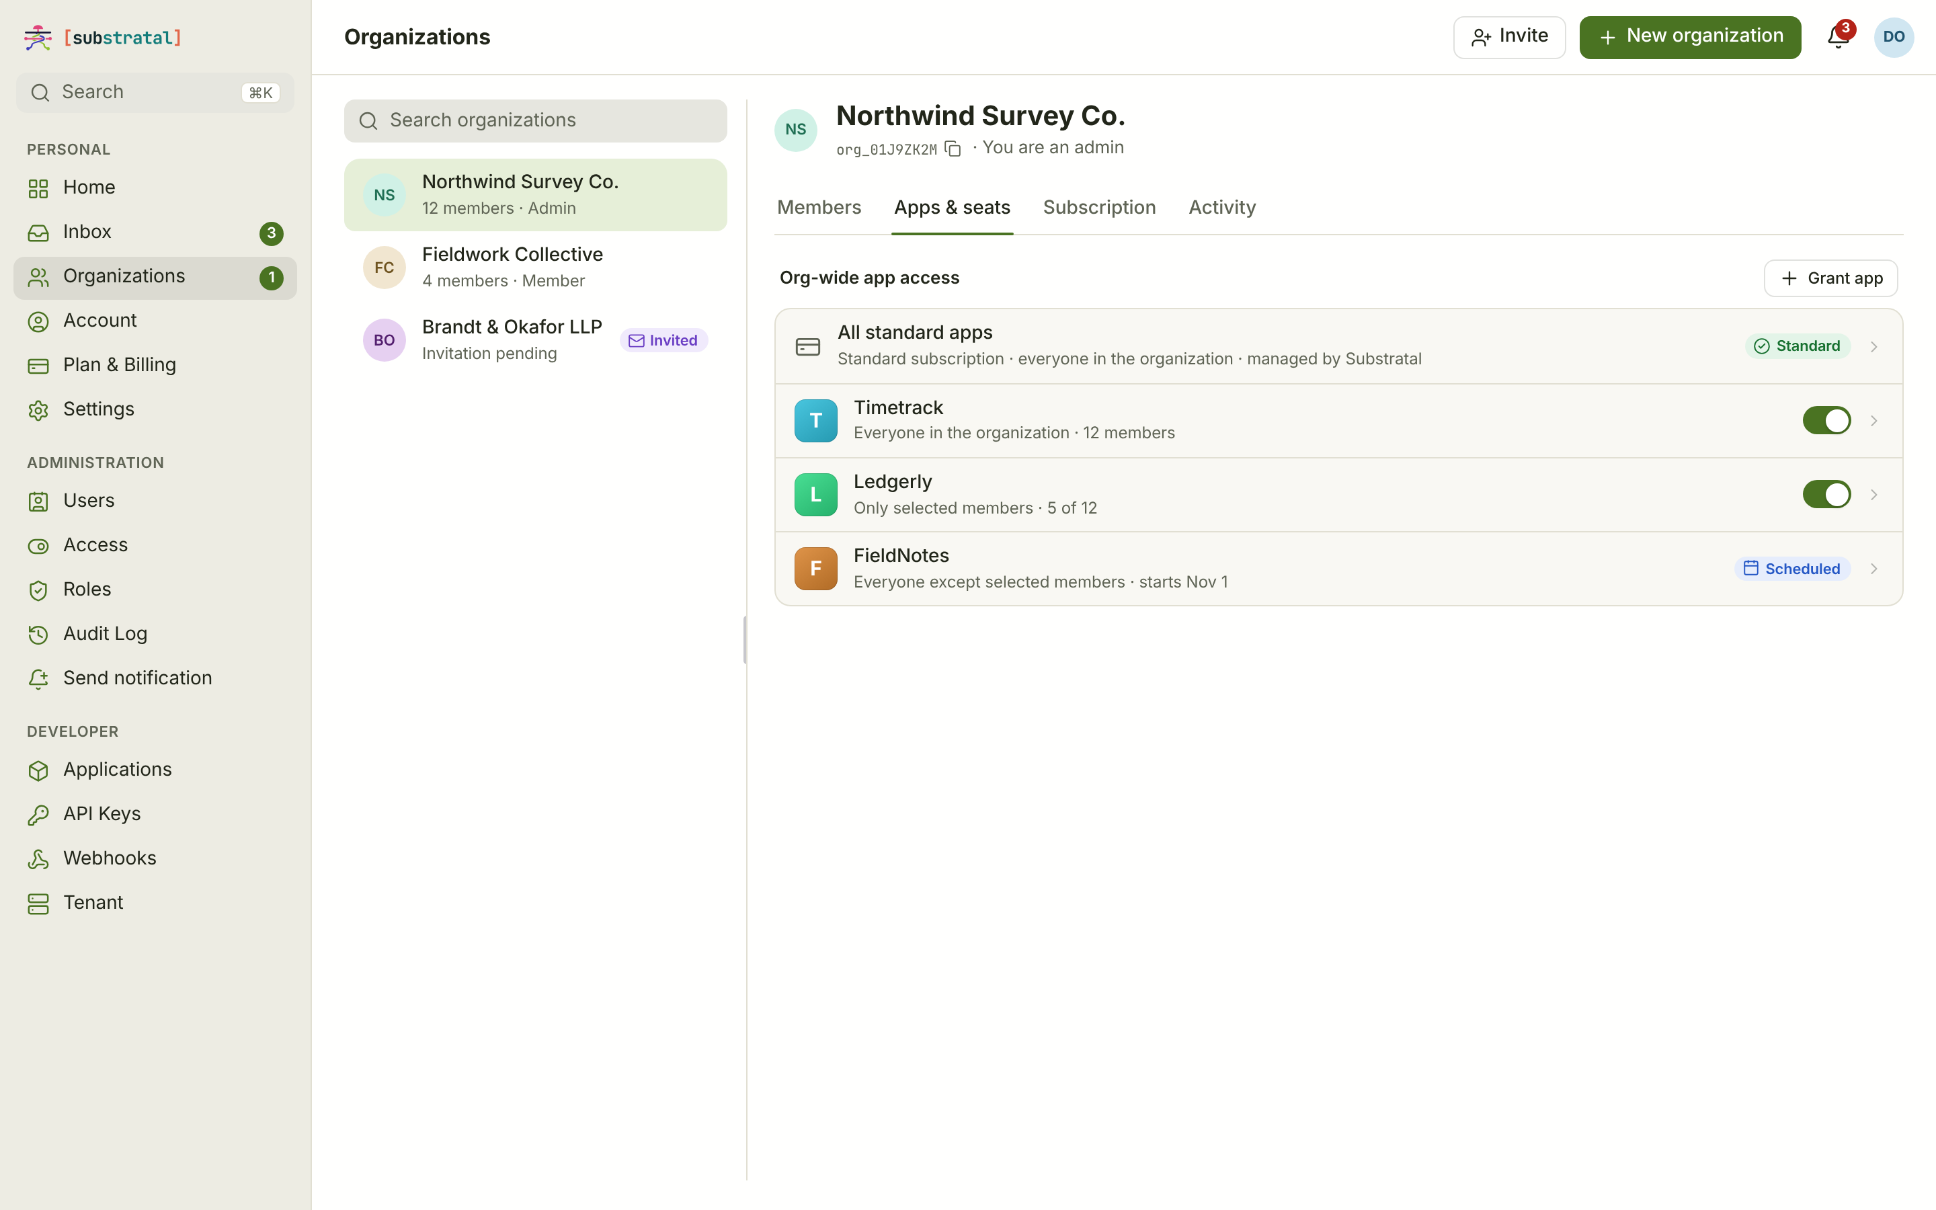Toggle off Ledgerly app access
Screen dimensions: 1936x1210
1826,495
